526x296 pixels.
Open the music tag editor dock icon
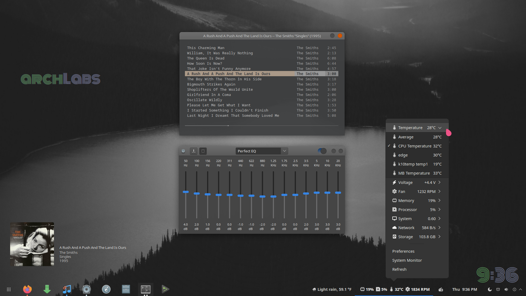coord(67,289)
